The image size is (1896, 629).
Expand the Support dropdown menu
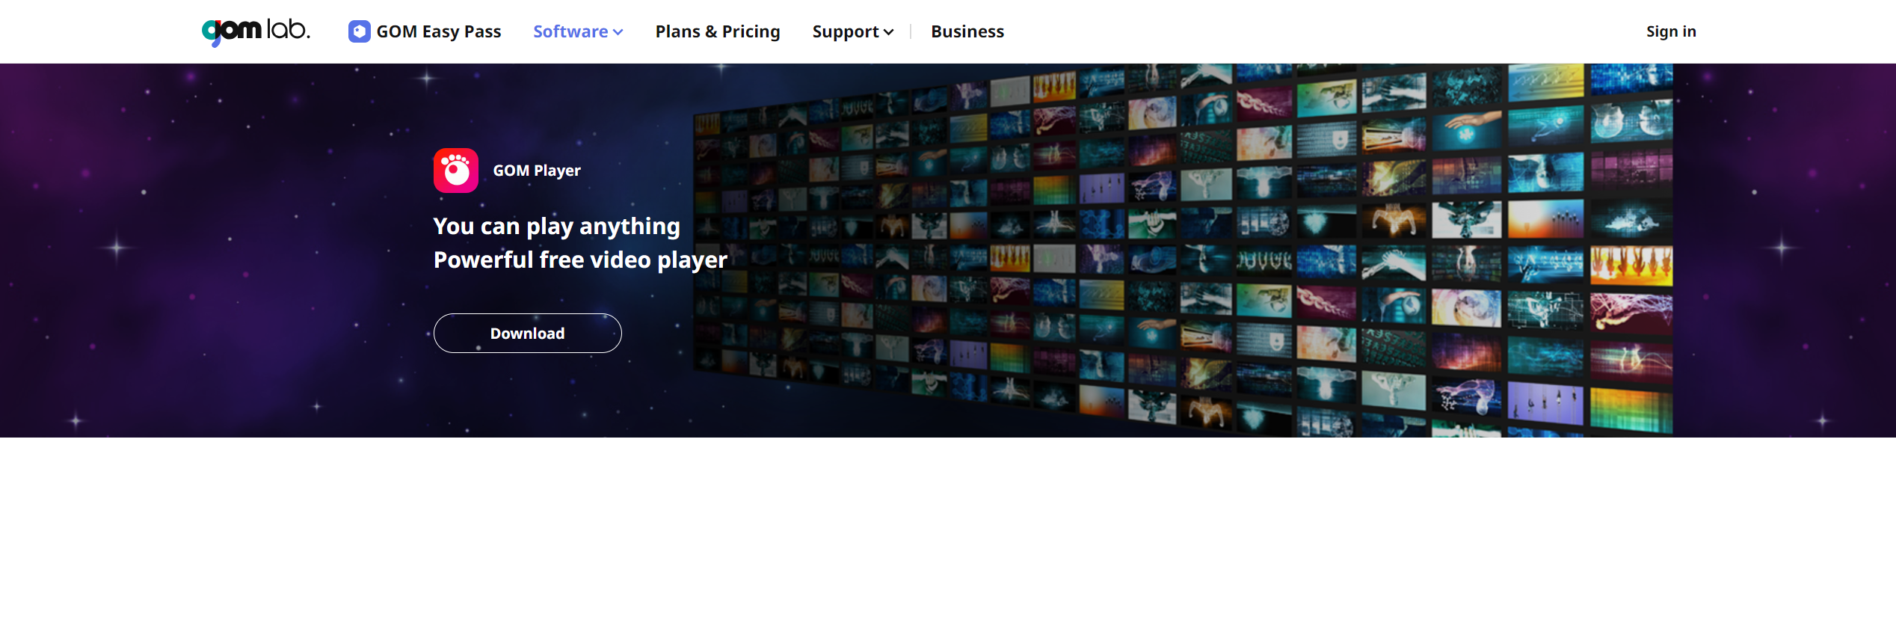coord(852,31)
